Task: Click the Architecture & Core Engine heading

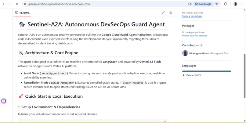Action: [x=52, y=53]
